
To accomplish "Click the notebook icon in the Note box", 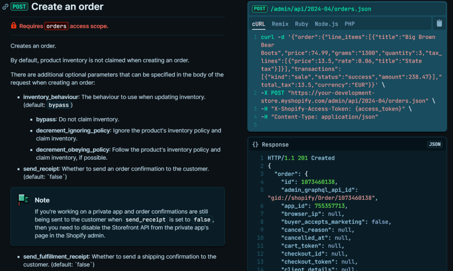I will [x=23, y=199].
